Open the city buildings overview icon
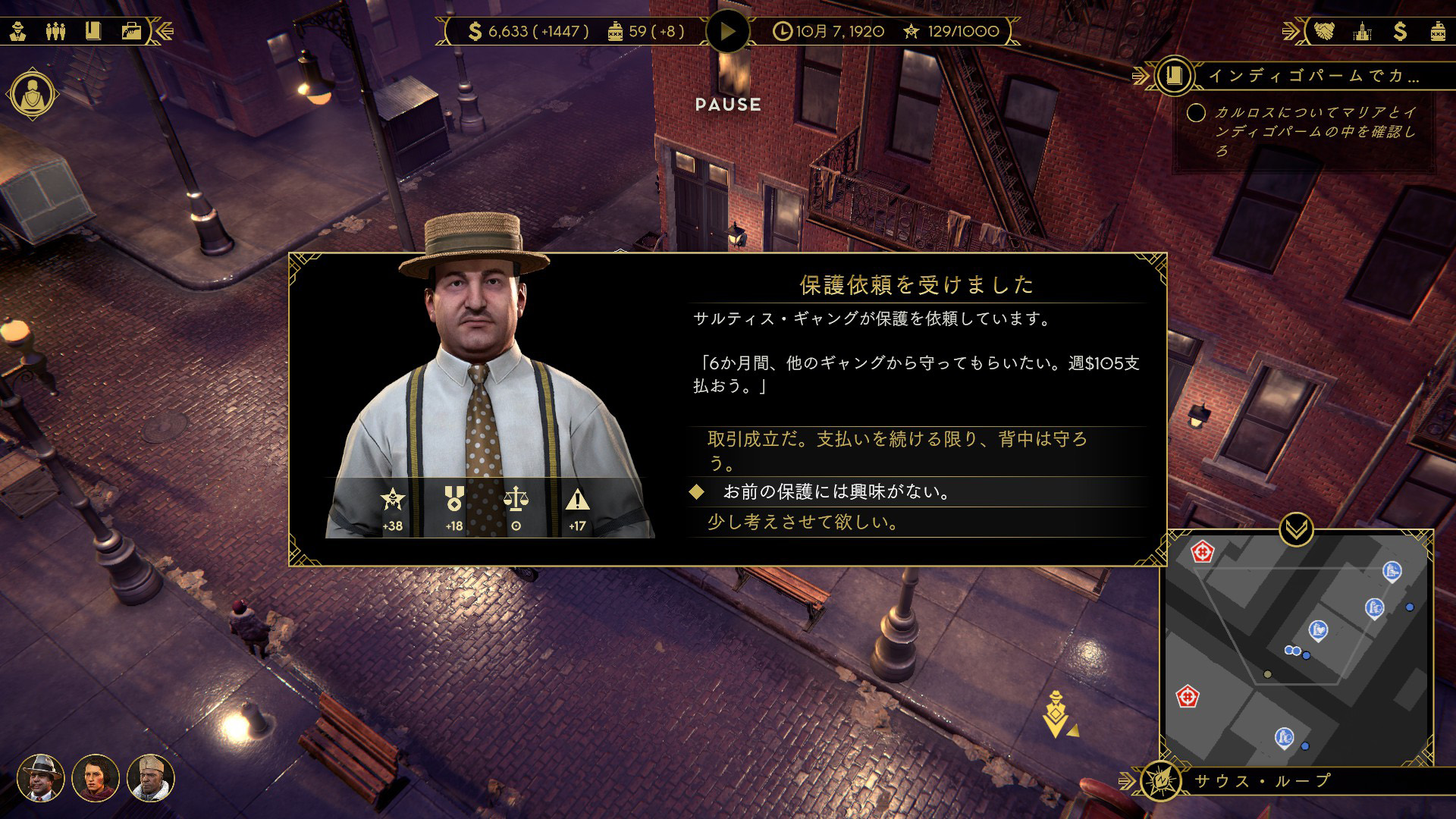Viewport: 1456px width, 819px height. tap(1363, 31)
